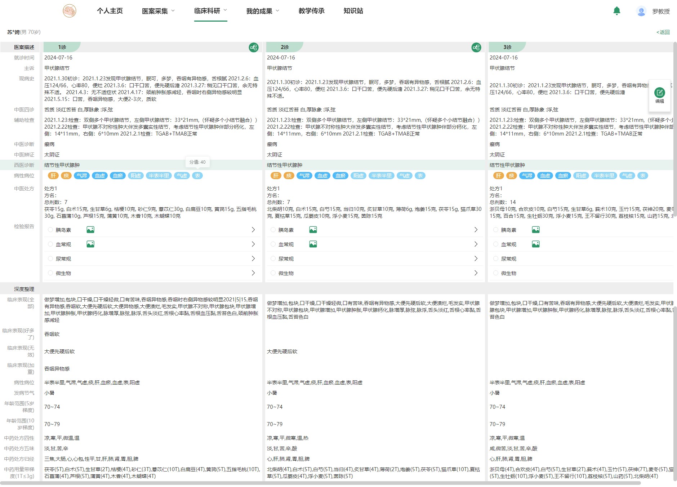Click the horizontal scrollbar at the bottom

(321, 483)
